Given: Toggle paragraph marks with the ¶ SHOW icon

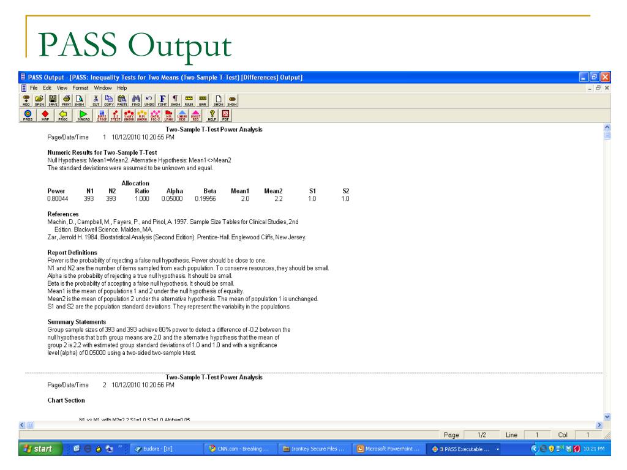Looking at the screenshot, I should (x=175, y=100).
